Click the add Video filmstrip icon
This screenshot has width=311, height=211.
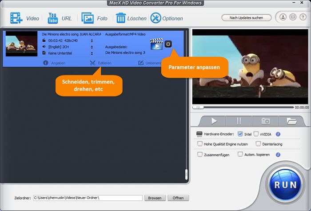point(16,18)
